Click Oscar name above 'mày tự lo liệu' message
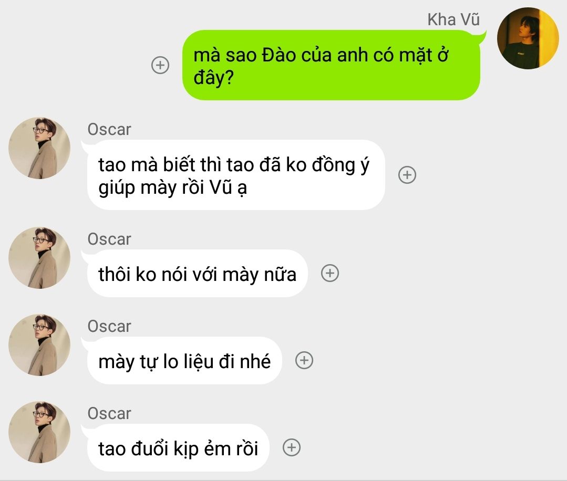567x481 pixels. [109, 326]
